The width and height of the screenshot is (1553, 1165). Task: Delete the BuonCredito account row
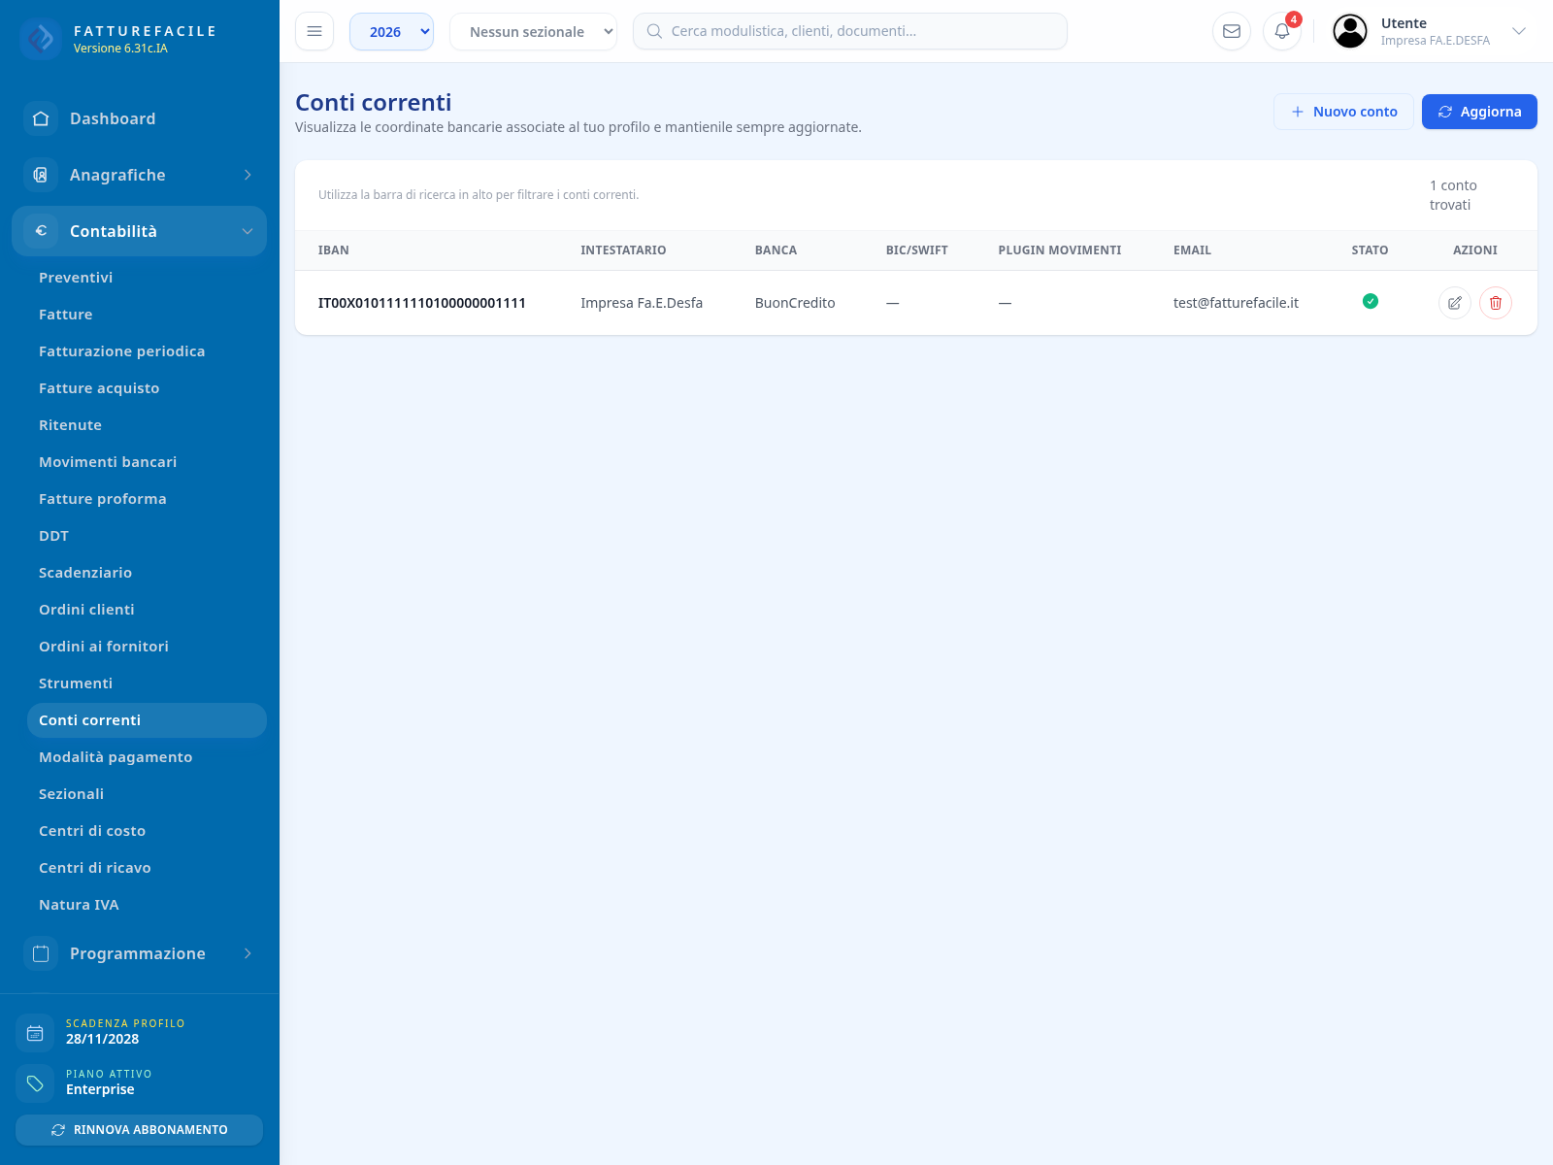tap(1496, 303)
